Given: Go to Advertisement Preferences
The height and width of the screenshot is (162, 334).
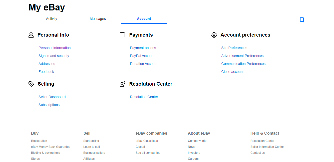Looking at the screenshot, I should point(242,56).
